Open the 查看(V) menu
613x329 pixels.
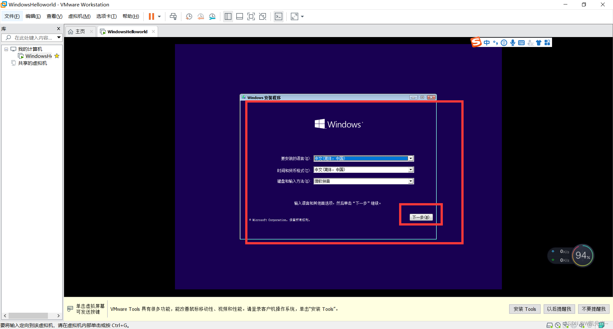(x=55, y=16)
